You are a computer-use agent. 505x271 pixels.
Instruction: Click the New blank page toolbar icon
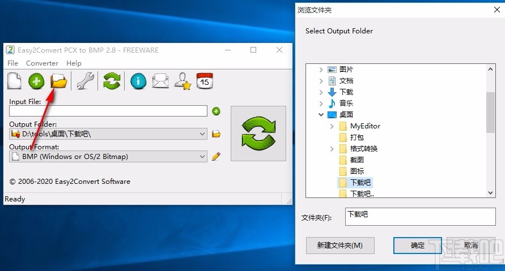pos(15,81)
